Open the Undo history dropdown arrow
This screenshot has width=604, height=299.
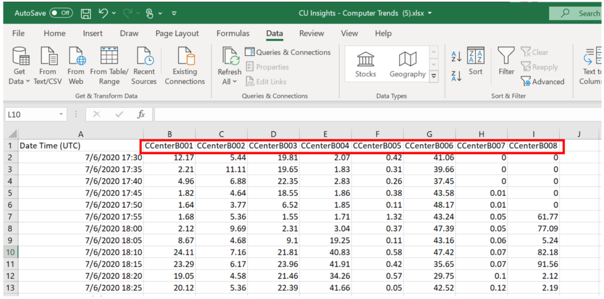[114, 14]
